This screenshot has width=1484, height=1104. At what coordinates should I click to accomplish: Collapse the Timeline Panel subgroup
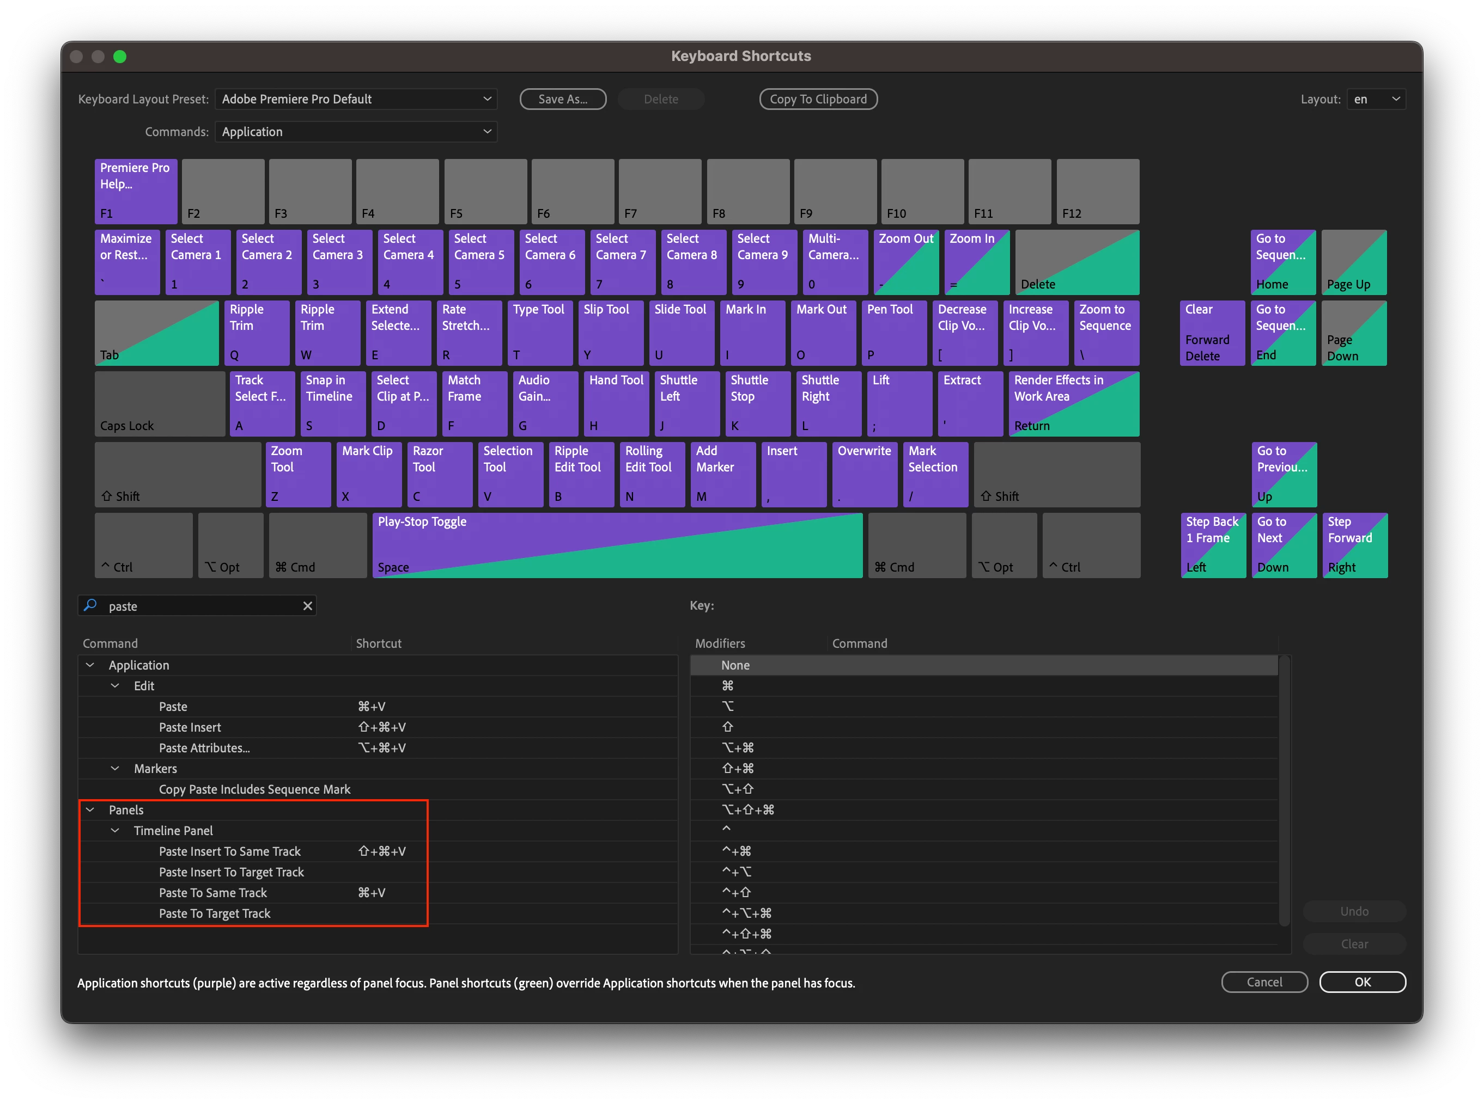coord(115,831)
